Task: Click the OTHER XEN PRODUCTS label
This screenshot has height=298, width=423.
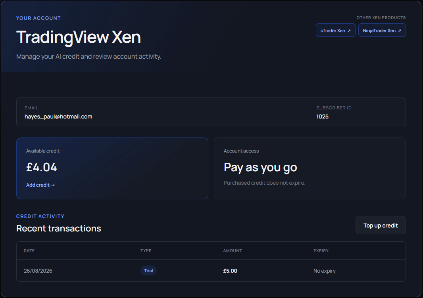Action: (x=381, y=17)
